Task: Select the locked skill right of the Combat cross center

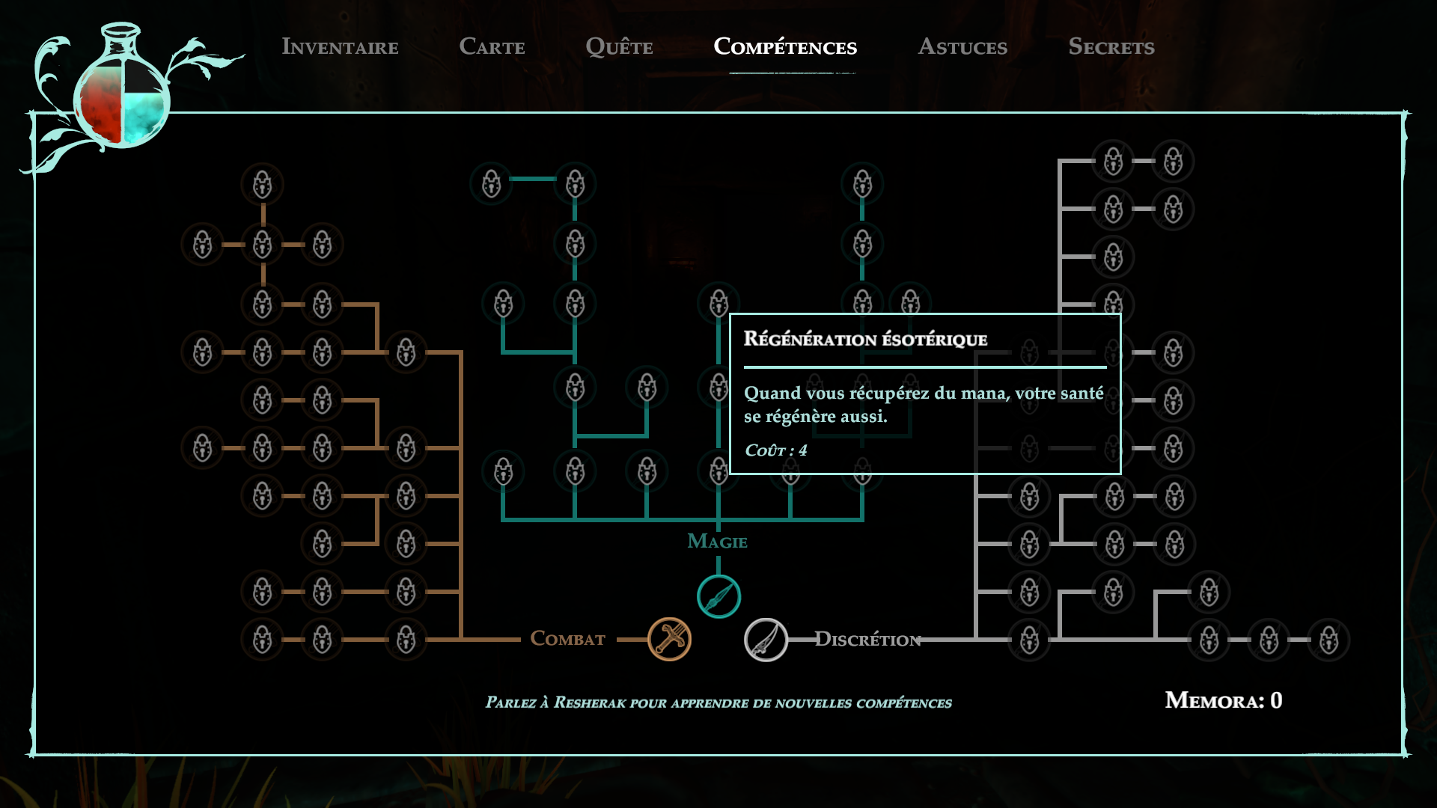Action: click(x=322, y=245)
